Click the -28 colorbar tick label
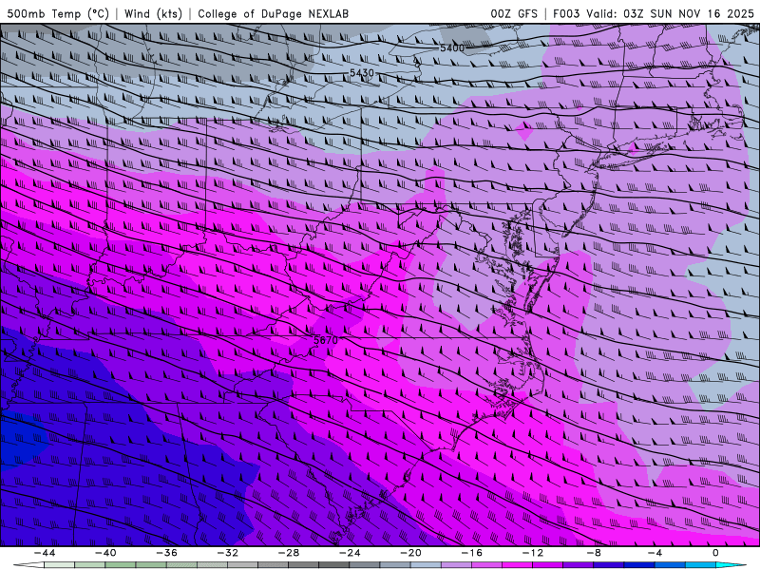Image resolution: width=760 pixels, height=570 pixels. click(289, 553)
